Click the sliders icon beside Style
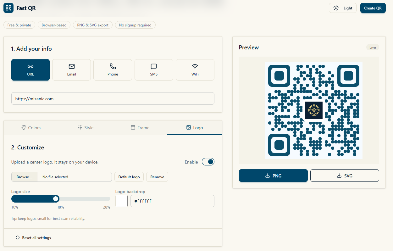This screenshot has height=251, width=393. [x=80, y=128]
